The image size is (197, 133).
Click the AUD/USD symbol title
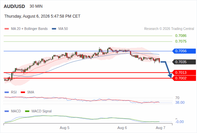(x=14, y=6)
